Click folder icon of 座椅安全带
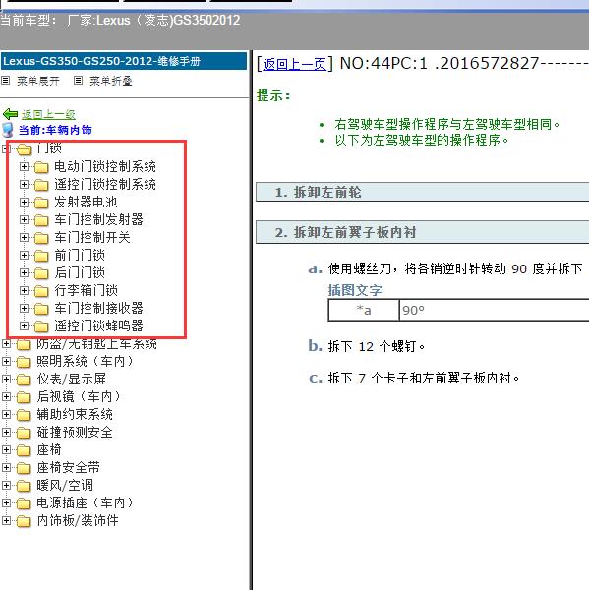Image resolution: width=589 pixels, height=590 pixels. pos(24,468)
